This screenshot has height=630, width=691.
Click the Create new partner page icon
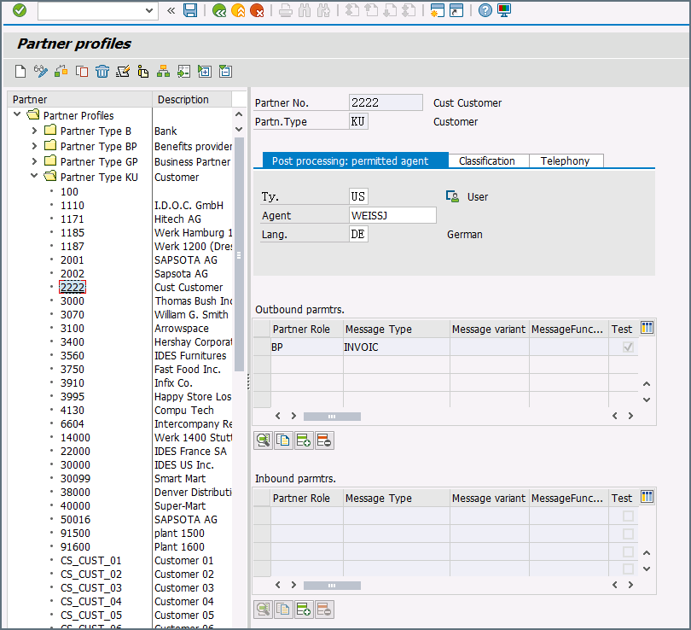pyautogui.click(x=21, y=72)
